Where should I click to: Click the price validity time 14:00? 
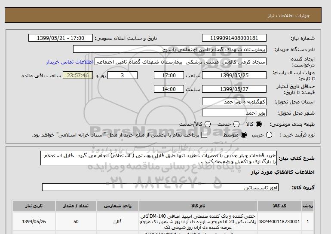169,89
